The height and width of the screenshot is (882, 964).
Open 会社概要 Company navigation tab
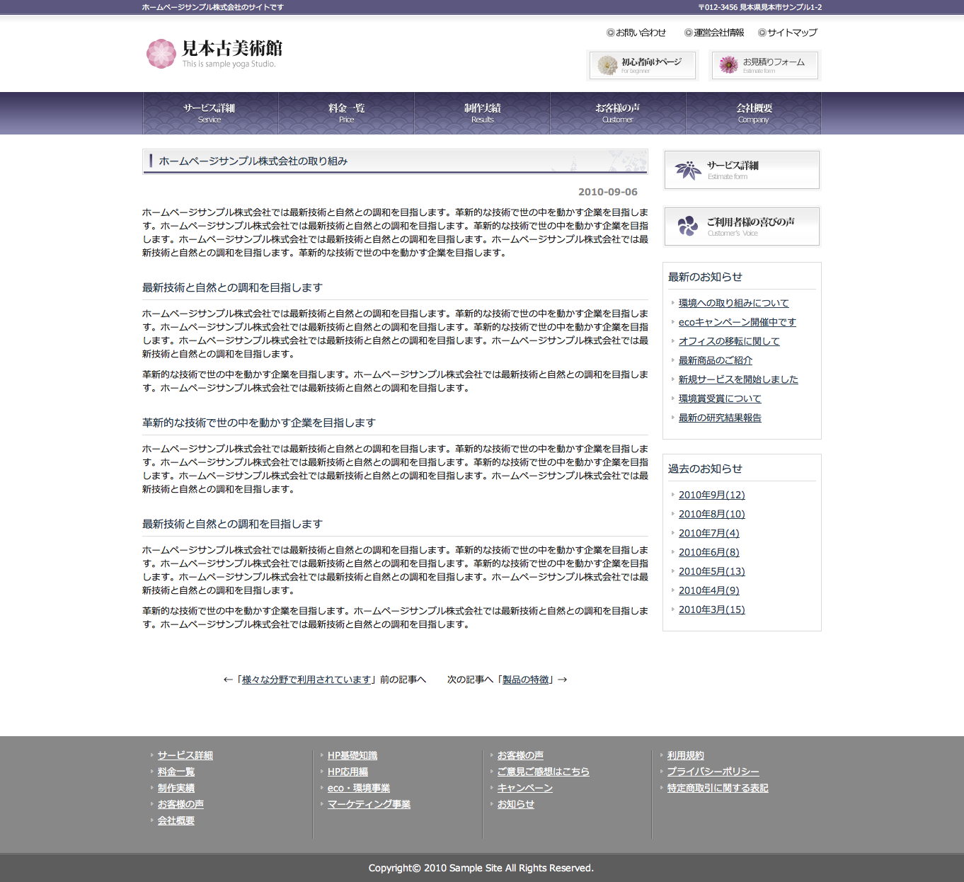click(x=753, y=113)
